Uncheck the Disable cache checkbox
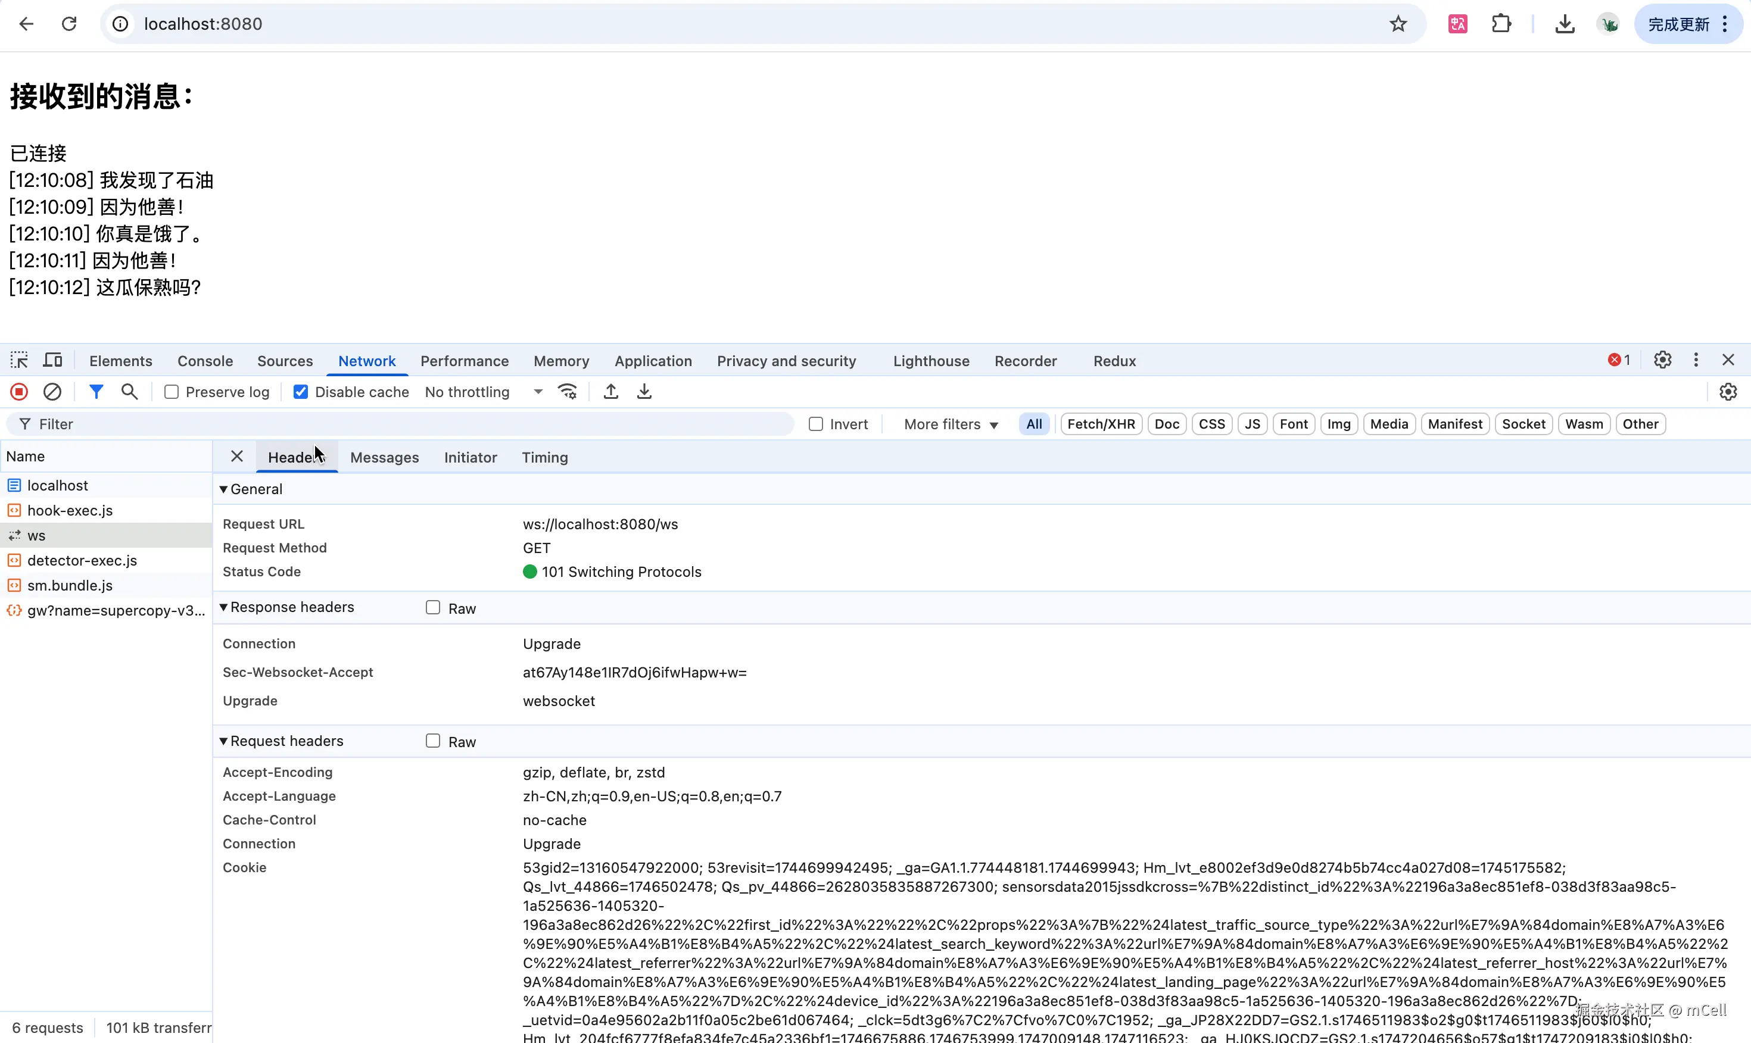Viewport: 1751px width, 1043px height. (x=301, y=392)
